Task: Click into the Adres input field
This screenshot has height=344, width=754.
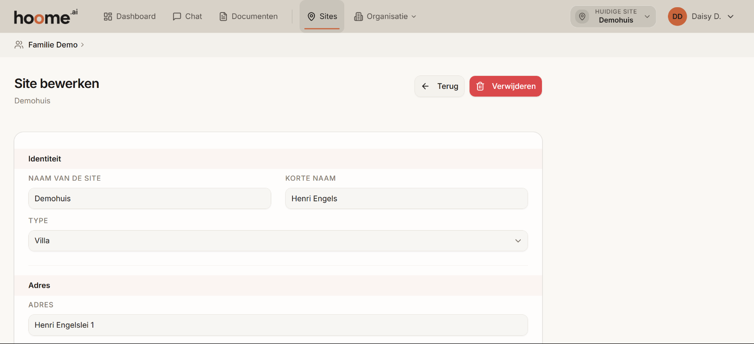Action: point(278,325)
